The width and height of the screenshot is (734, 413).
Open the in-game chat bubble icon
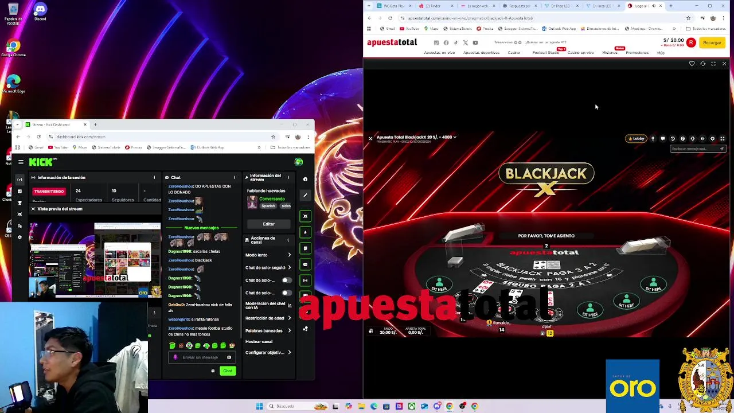(x=663, y=139)
